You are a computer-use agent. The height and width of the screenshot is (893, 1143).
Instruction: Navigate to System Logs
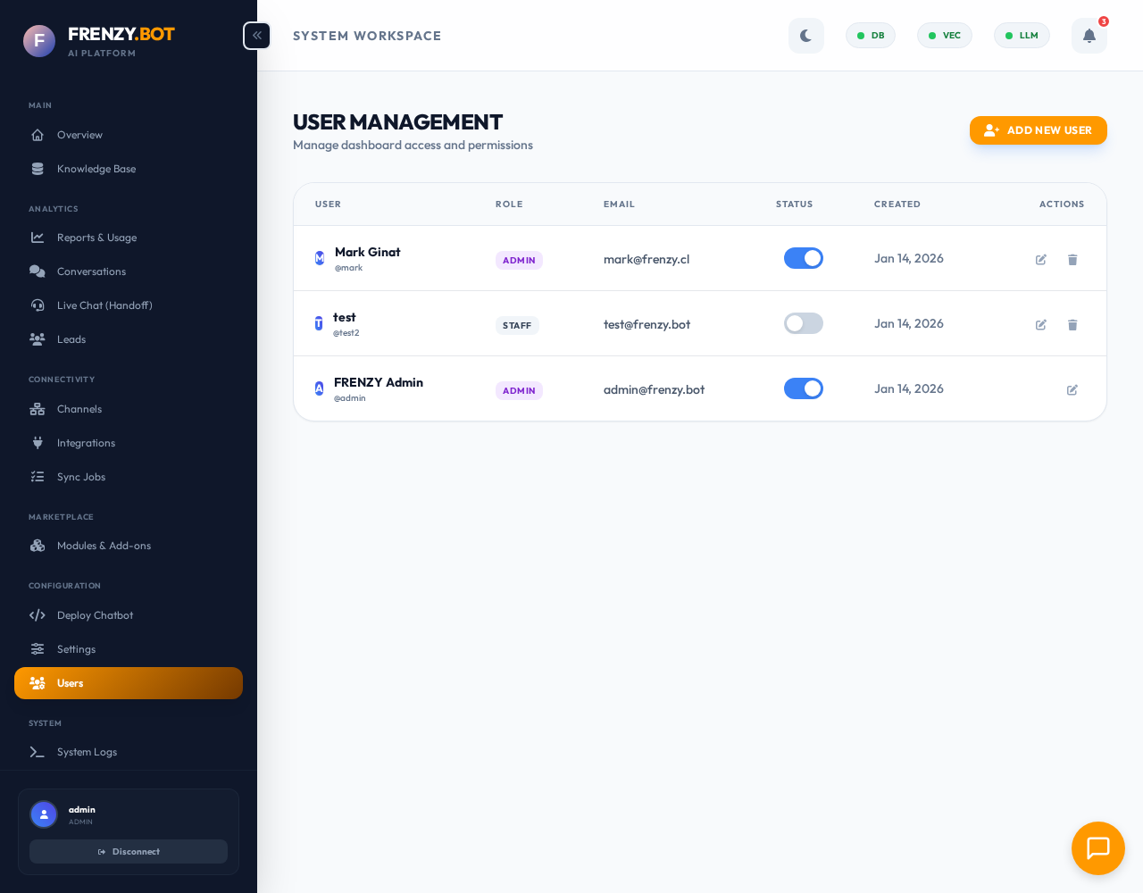87,752
